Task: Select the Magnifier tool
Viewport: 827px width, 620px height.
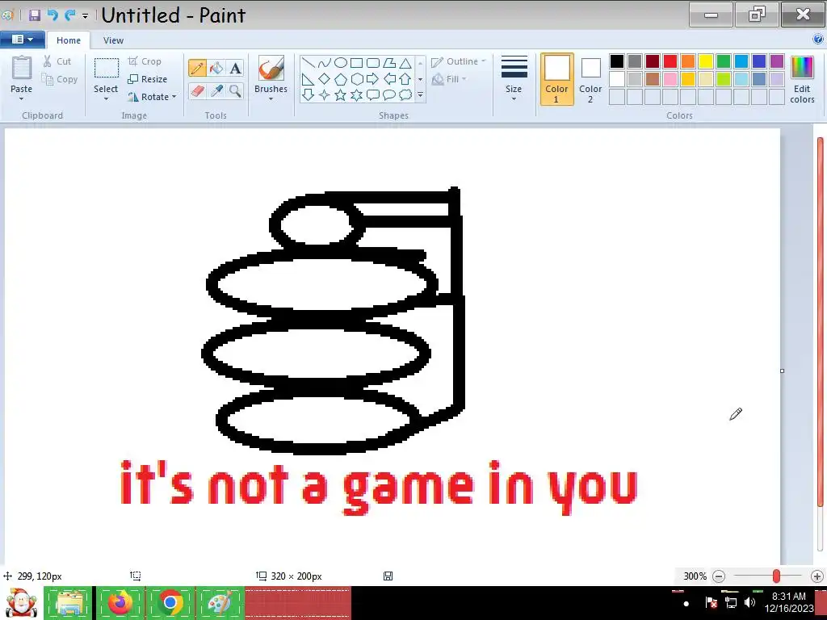Action: pos(235,90)
